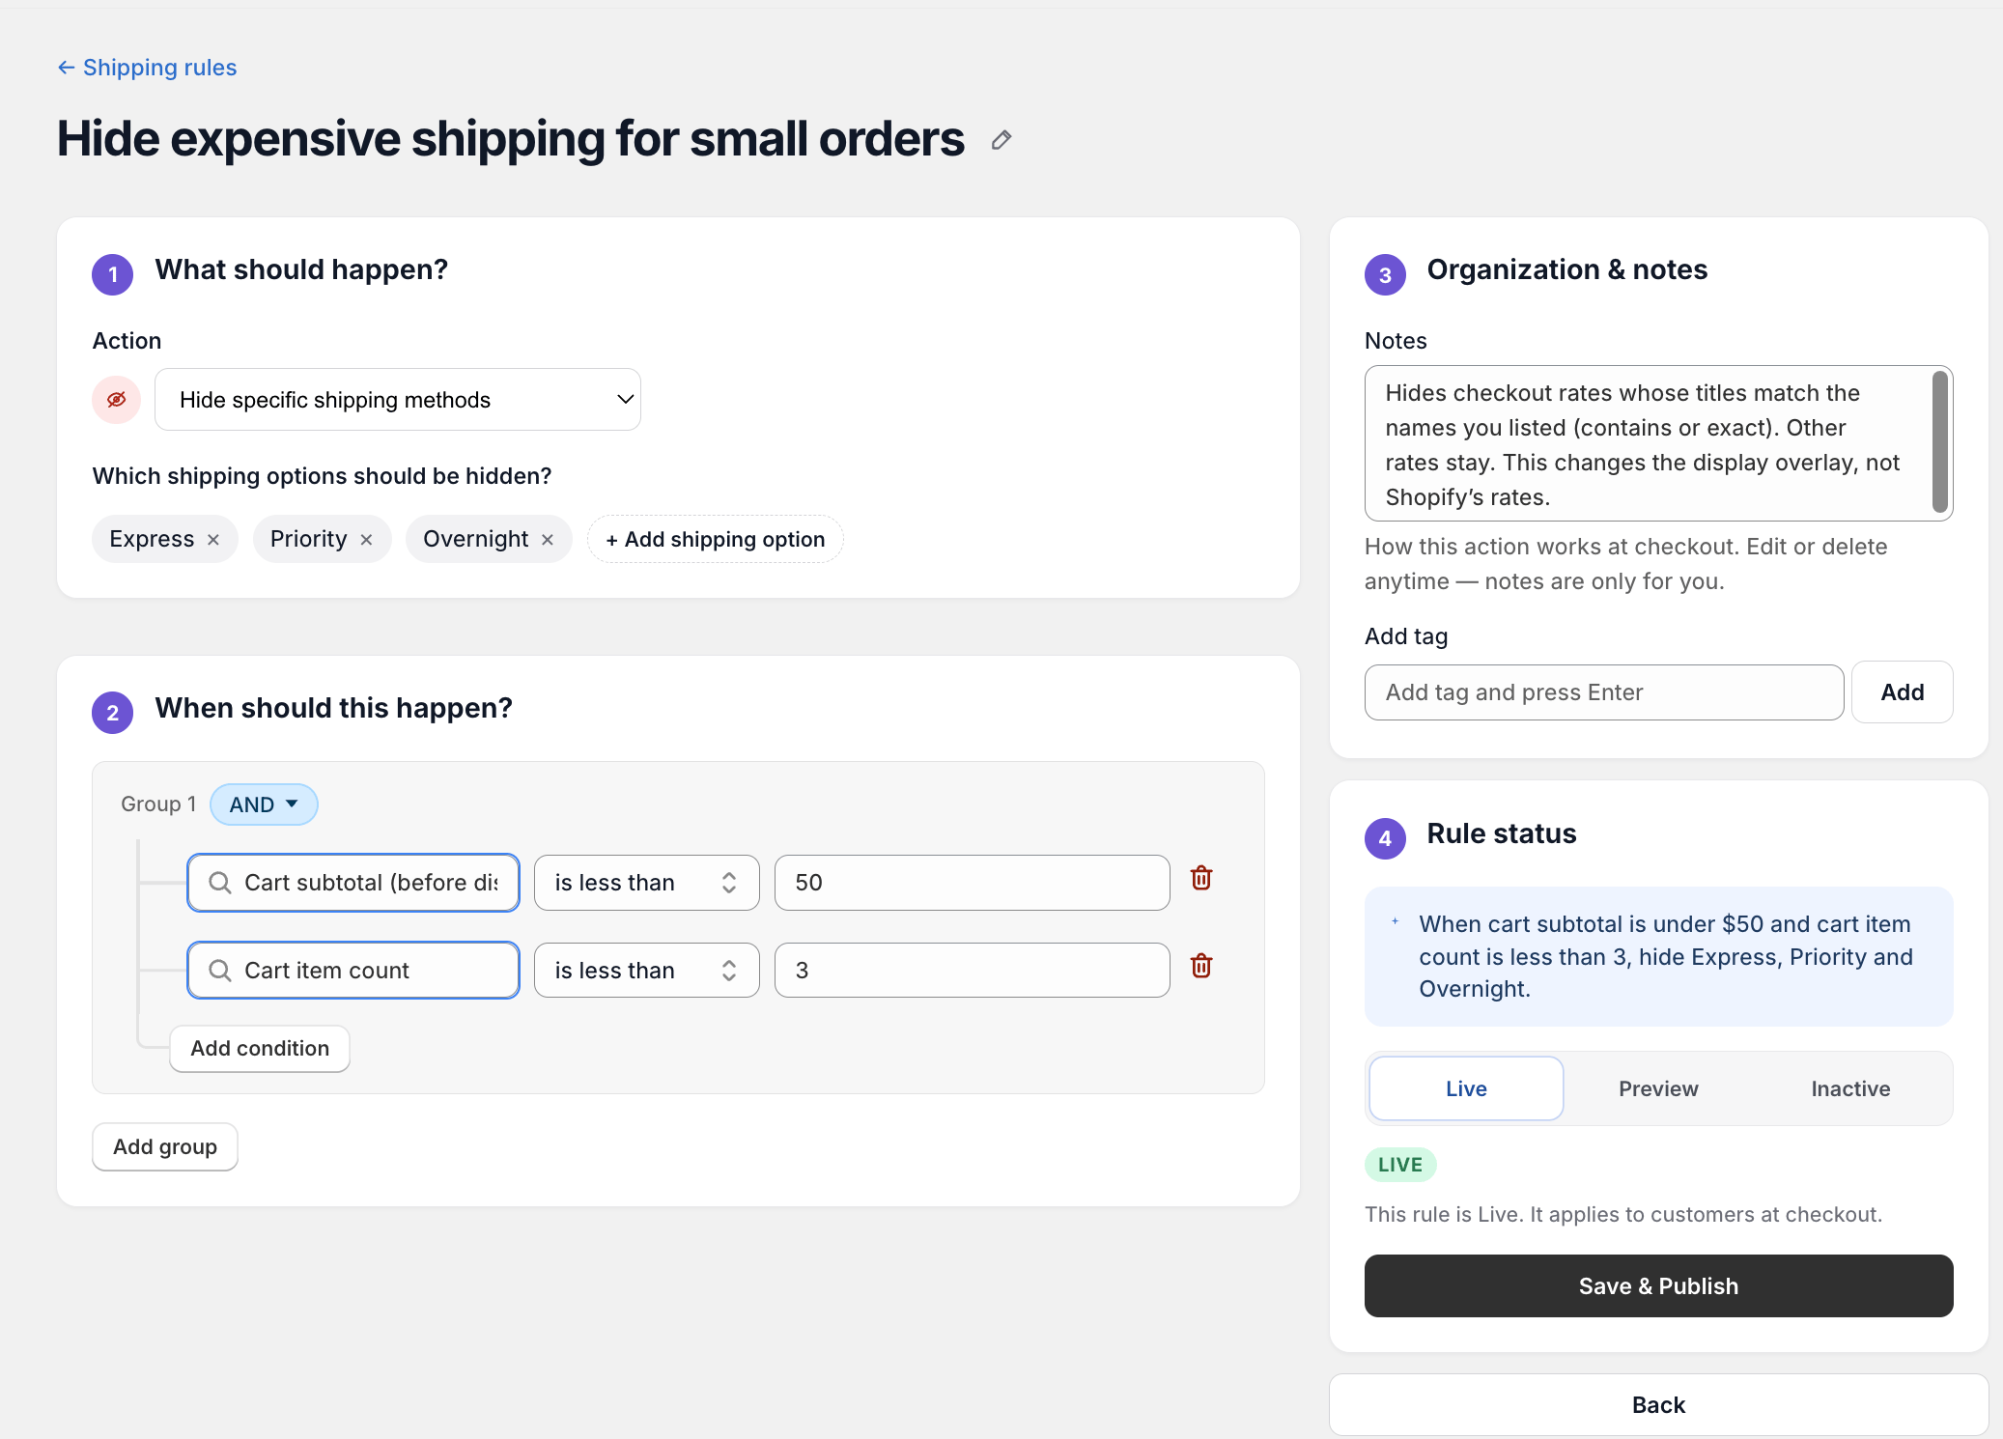Delete the Cart subtotal condition row
This screenshot has height=1439, width=2003.
click(x=1201, y=878)
